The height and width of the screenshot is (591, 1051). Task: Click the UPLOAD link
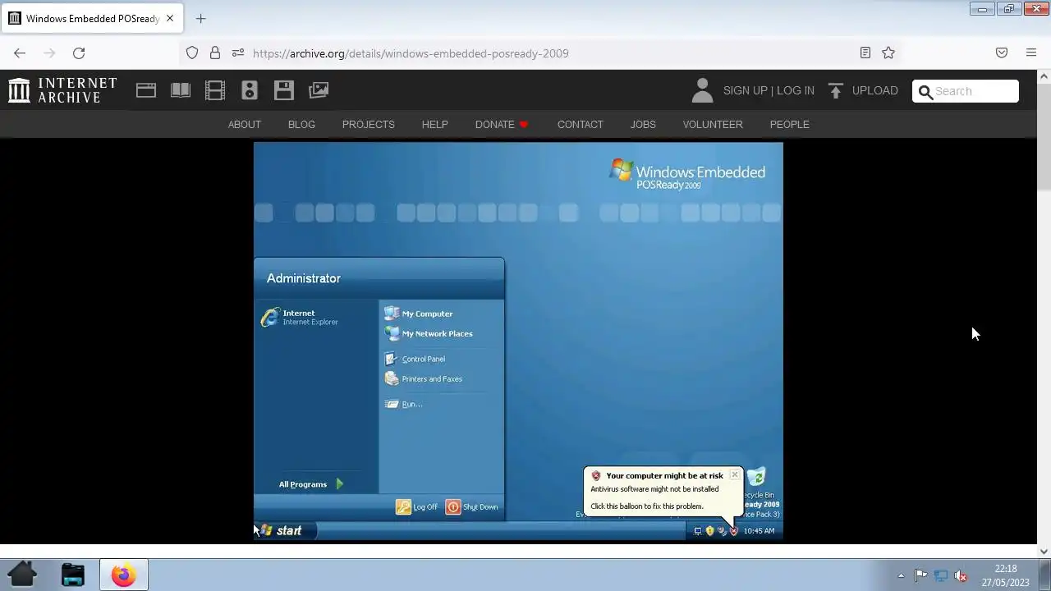[875, 90]
